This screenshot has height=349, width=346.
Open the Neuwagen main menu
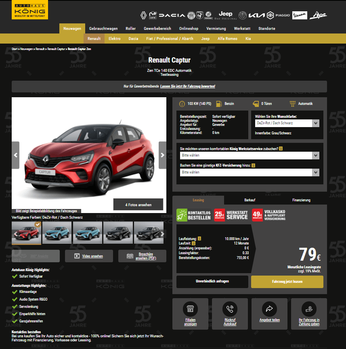point(72,29)
